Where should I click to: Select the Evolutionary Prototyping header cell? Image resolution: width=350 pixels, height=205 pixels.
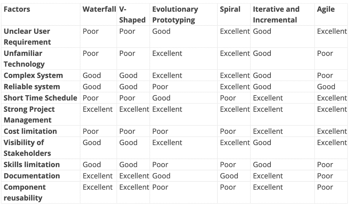point(175,14)
